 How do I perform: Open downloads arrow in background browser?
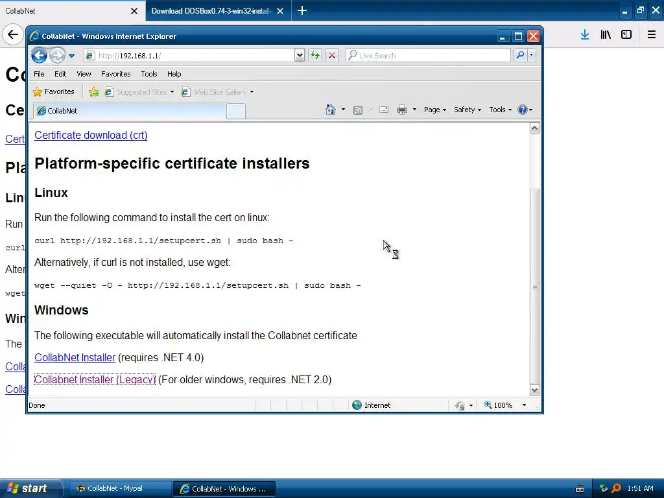(585, 35)
